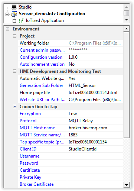Viewport: 134px width, 191px height.
Task: Select the Tap specific topic label
Action: 42,142
